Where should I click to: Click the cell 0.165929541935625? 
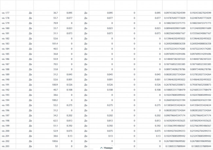tap(175, 121)
